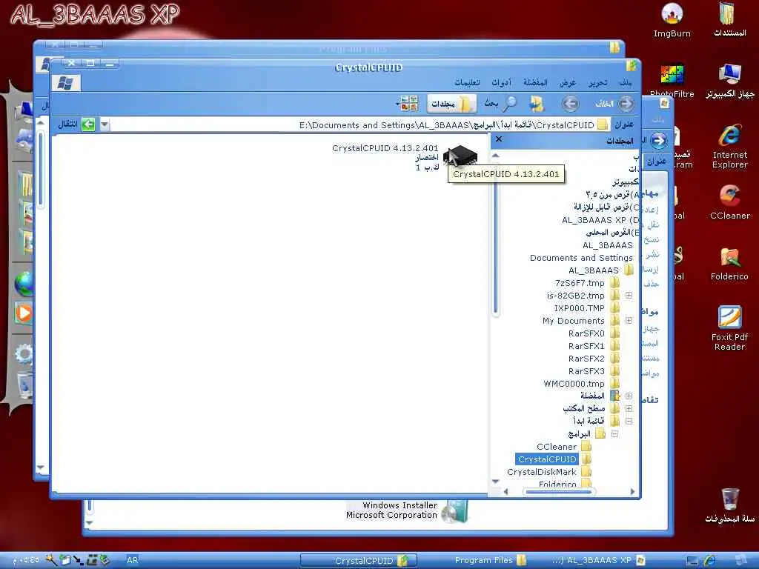Viewport: 759px width, 569px height.
Task: Switch to CrystalCPUID taskbar button
Action: click(x=358, y=560)
